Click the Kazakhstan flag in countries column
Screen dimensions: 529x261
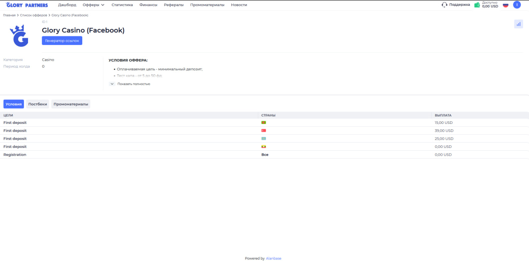tap(264, 139)
